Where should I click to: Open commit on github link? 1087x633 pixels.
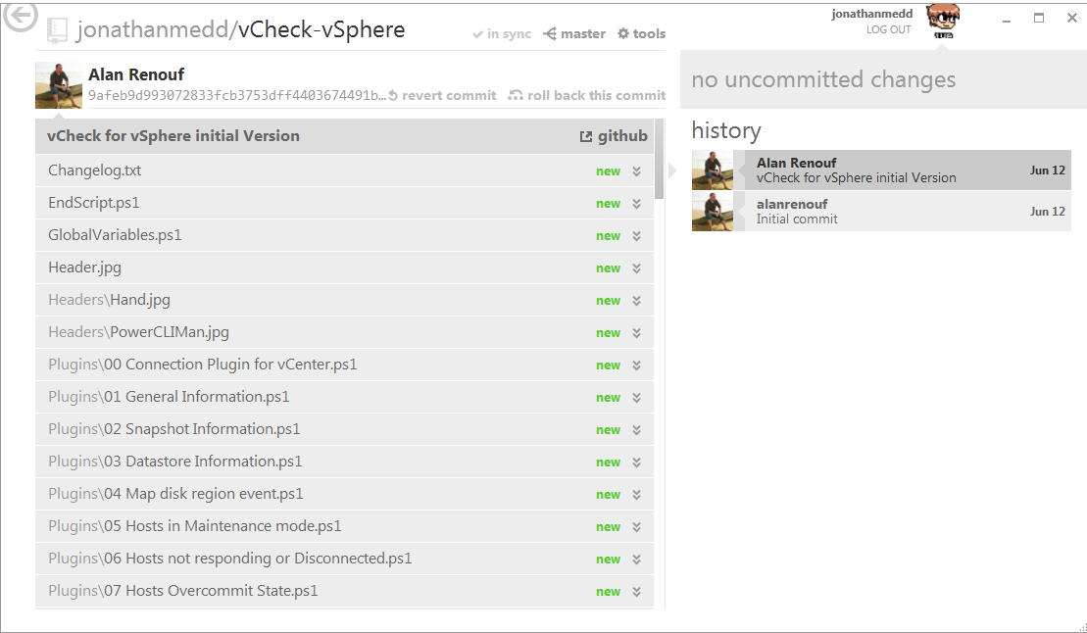614,136
